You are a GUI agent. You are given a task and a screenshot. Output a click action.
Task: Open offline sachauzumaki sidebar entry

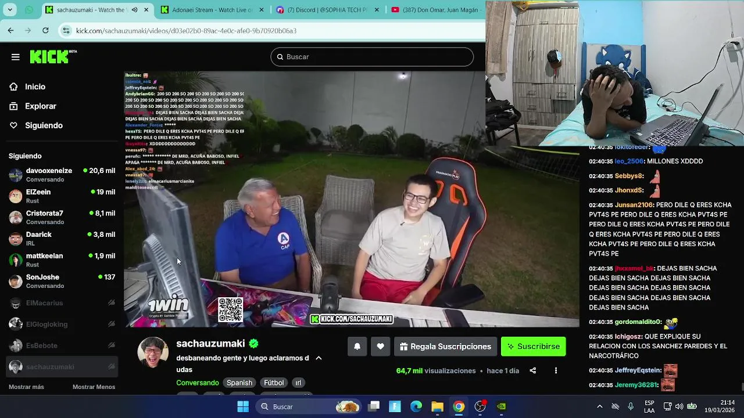click(62, 367)
